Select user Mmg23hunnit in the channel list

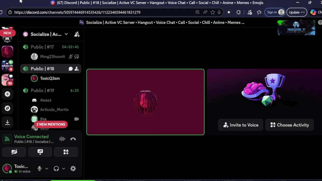click(x=53, y=57)
